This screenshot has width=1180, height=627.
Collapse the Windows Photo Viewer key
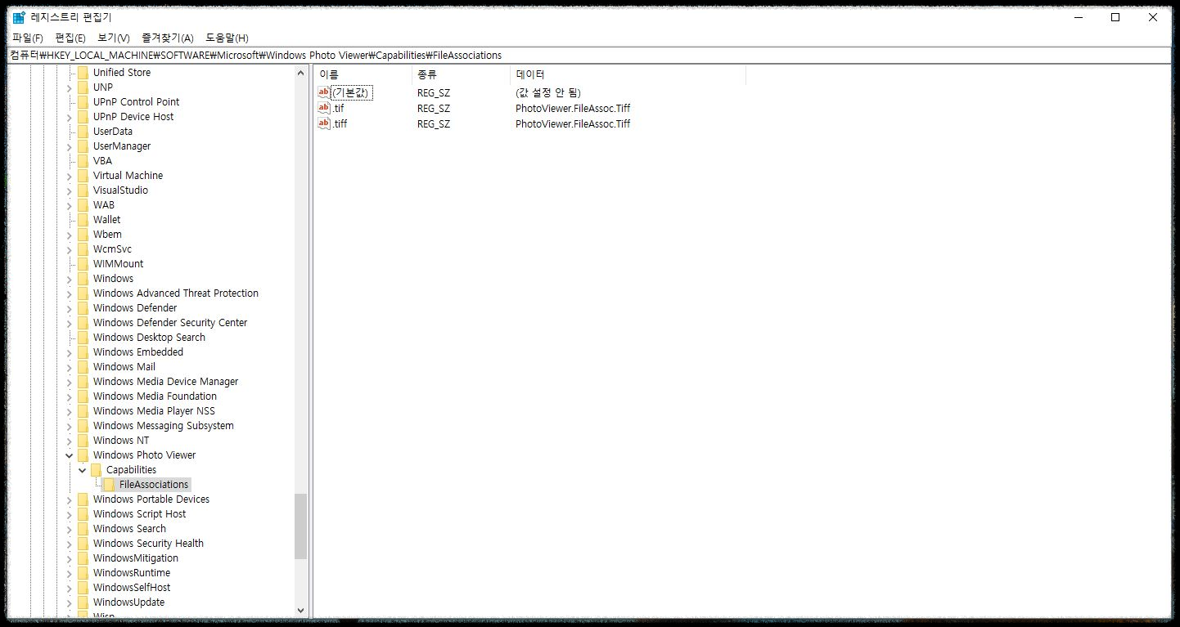point(70,455)
